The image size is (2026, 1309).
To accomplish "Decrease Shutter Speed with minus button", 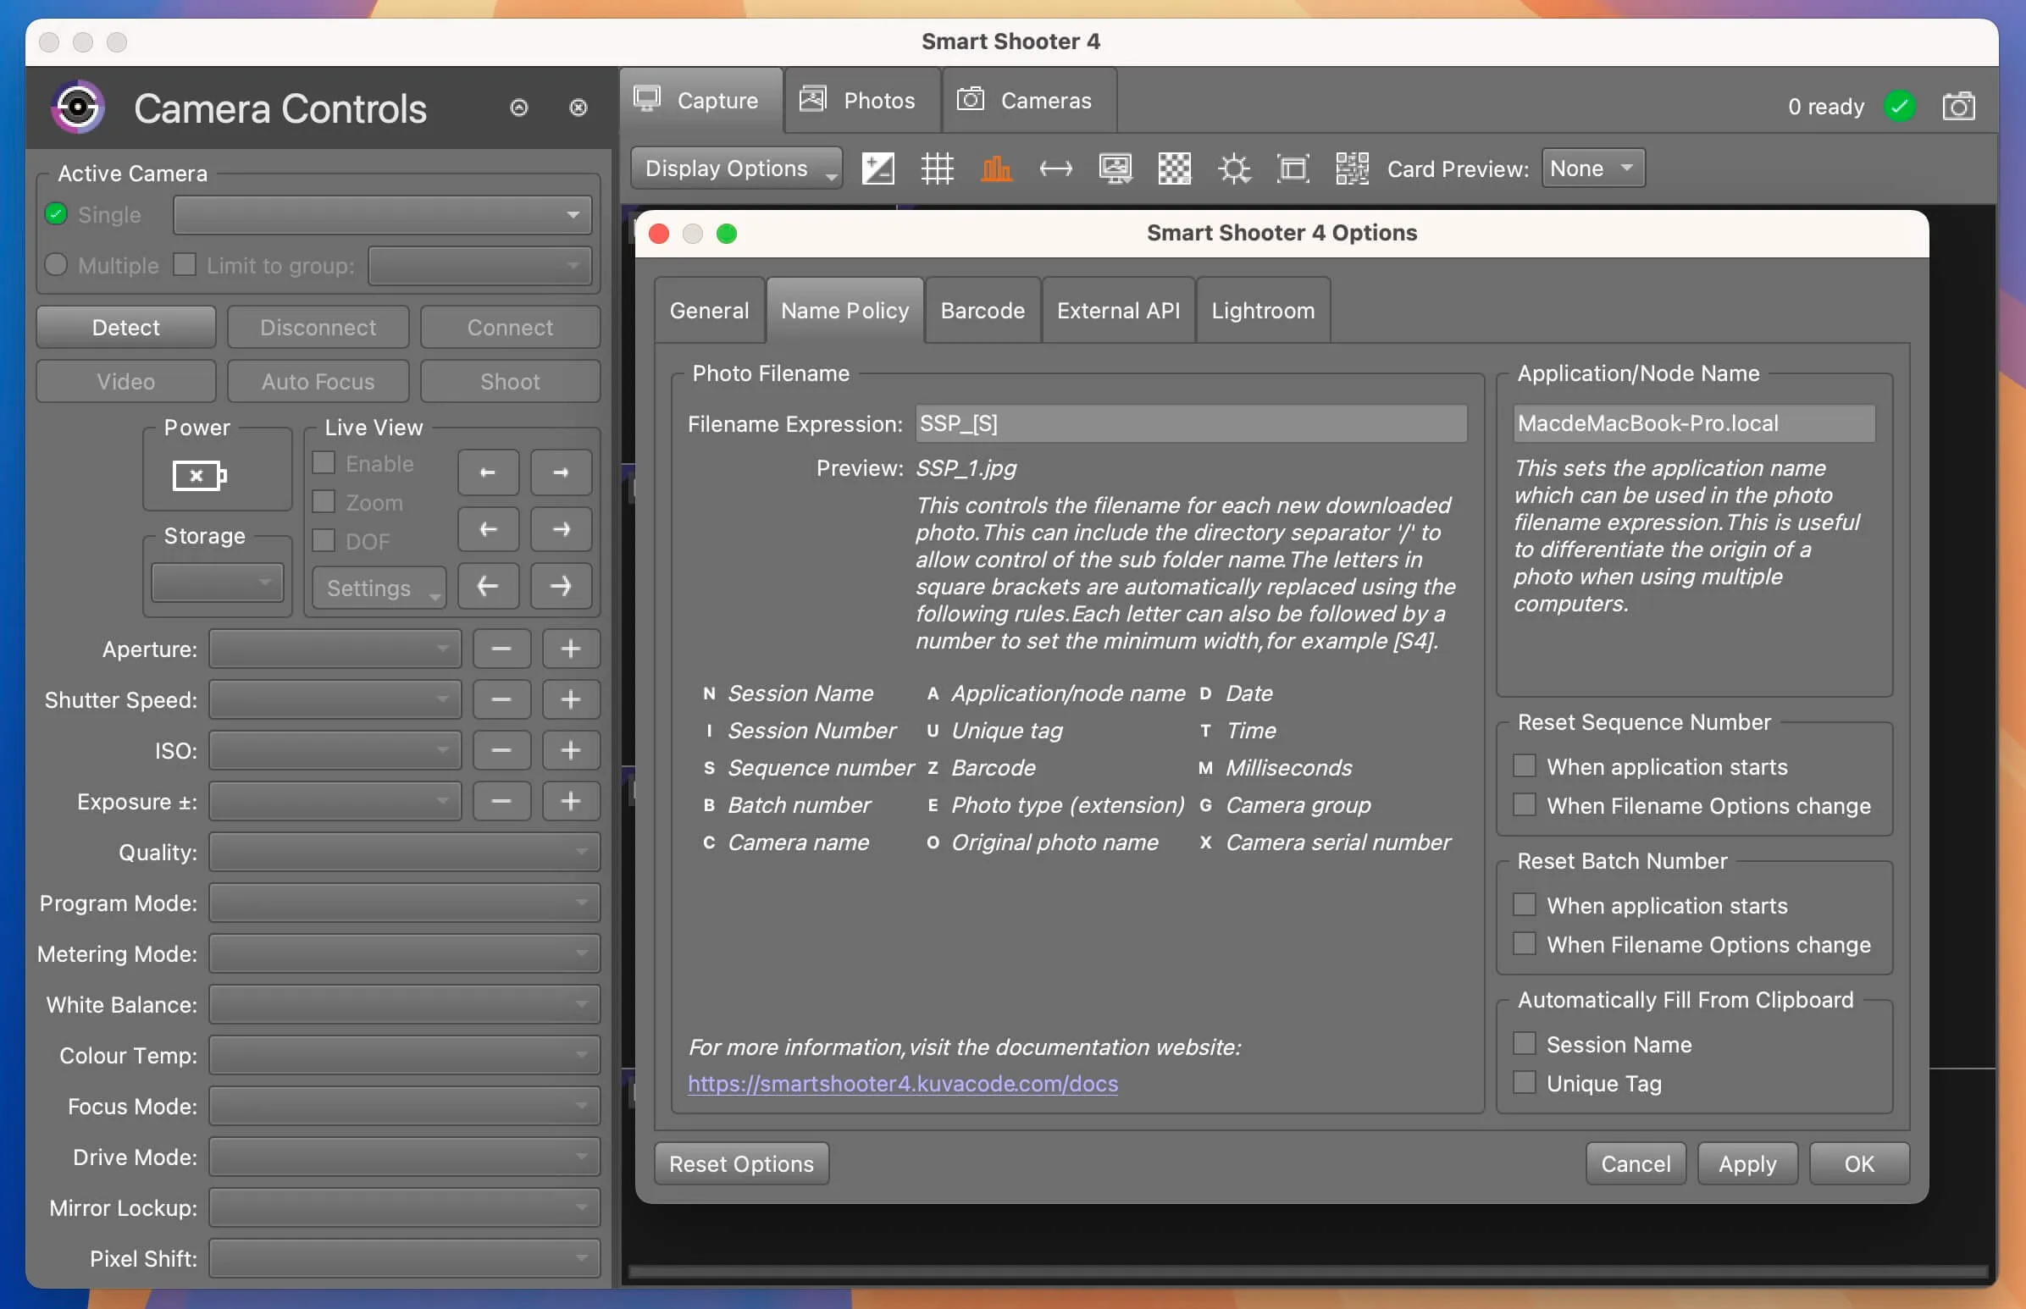I will [501, 699].
